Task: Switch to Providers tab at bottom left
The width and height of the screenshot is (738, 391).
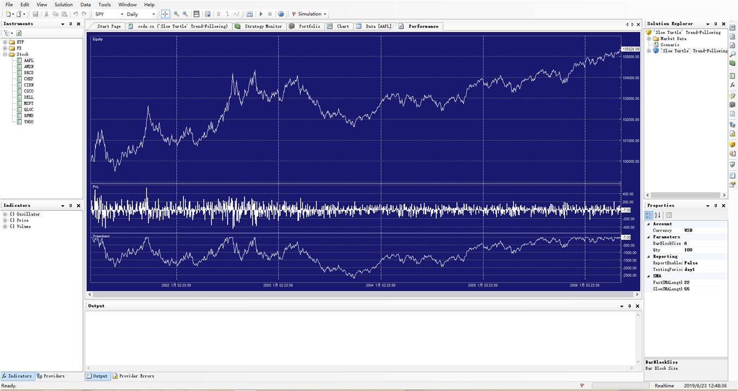Action: 50,376
